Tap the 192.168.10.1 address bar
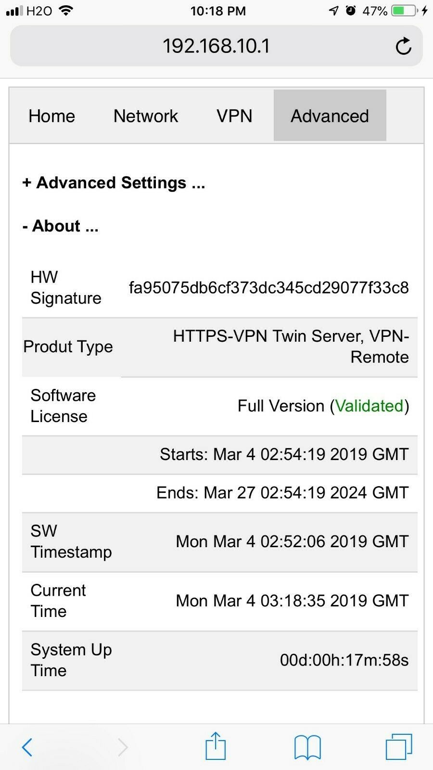 pyautogui.click(x=216, y=46)
